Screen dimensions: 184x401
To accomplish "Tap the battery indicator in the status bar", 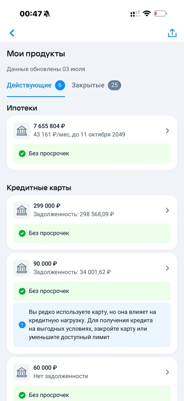I will click(160, 13).
